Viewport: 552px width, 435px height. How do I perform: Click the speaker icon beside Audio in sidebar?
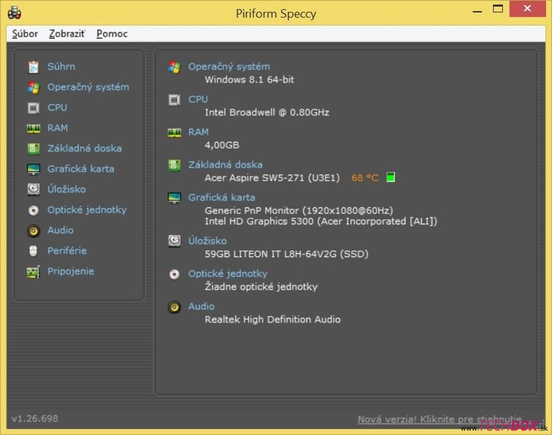point(34,231)
